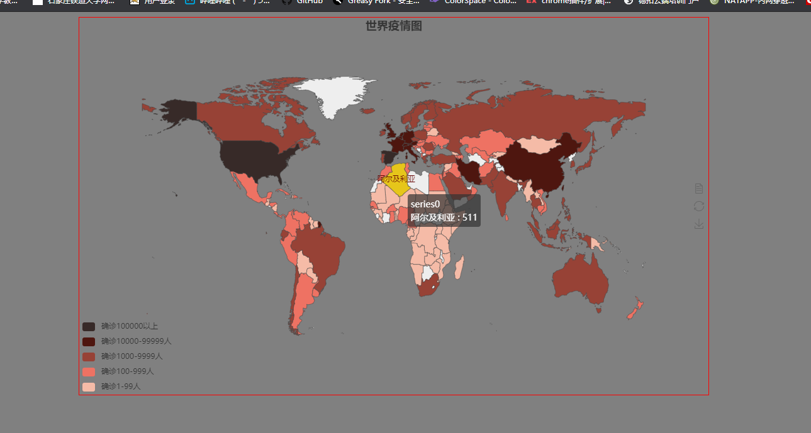
Task: Open the GitHub bookmark
Action: coord(303,3)
